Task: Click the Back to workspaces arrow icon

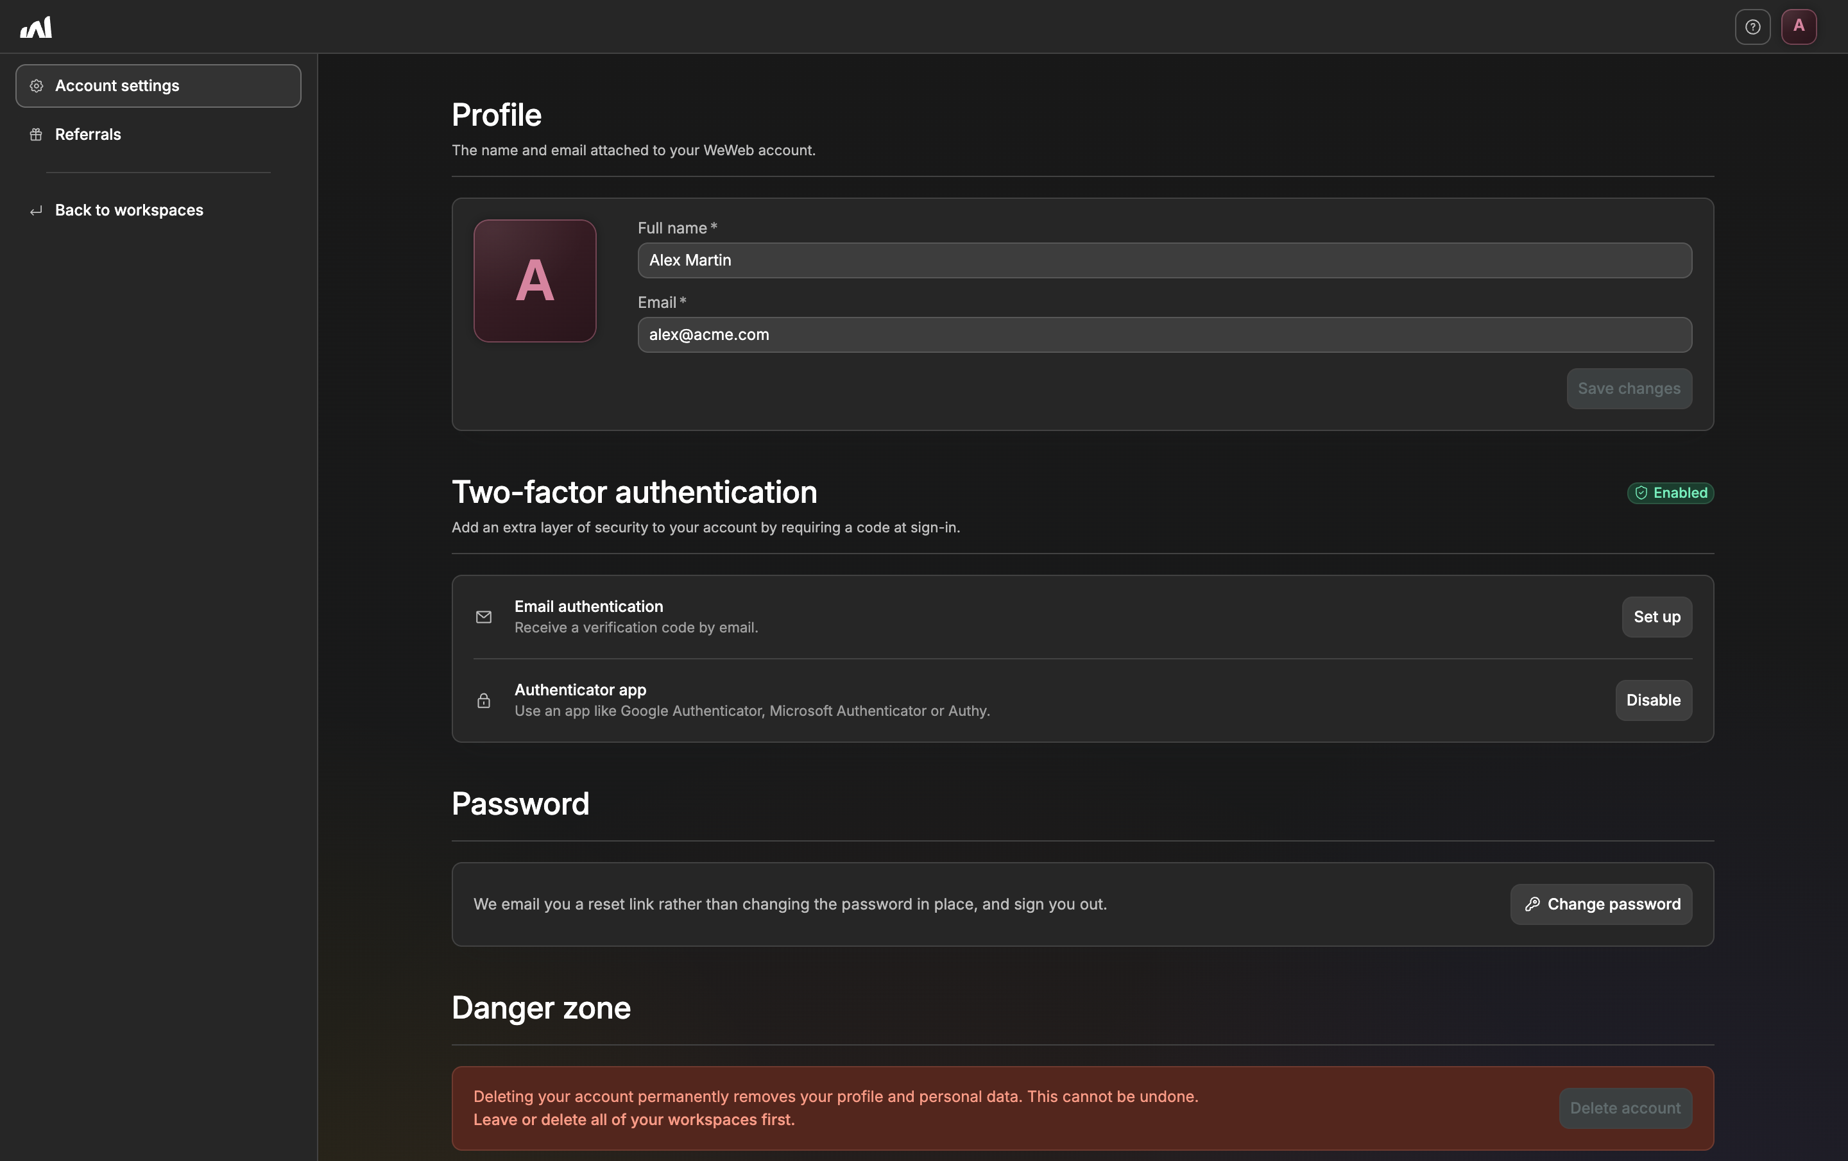Action: (x=36, y=210)
